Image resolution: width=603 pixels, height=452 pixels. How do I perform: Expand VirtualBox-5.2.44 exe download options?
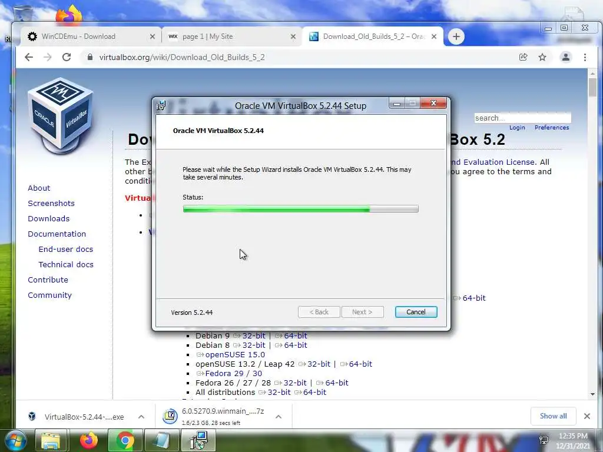coord(141,417)
